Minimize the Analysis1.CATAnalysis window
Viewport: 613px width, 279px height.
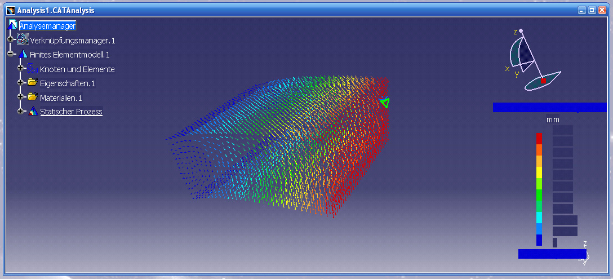click(x=583, y=11)
